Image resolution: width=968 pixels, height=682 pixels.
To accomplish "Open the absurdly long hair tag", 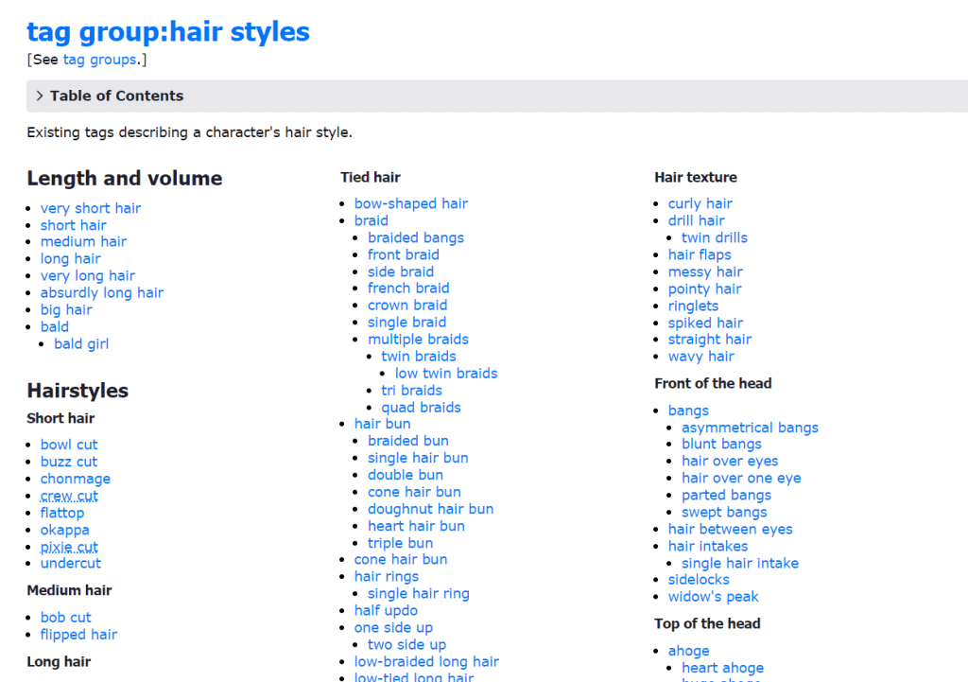I will (x=101, y=292).
